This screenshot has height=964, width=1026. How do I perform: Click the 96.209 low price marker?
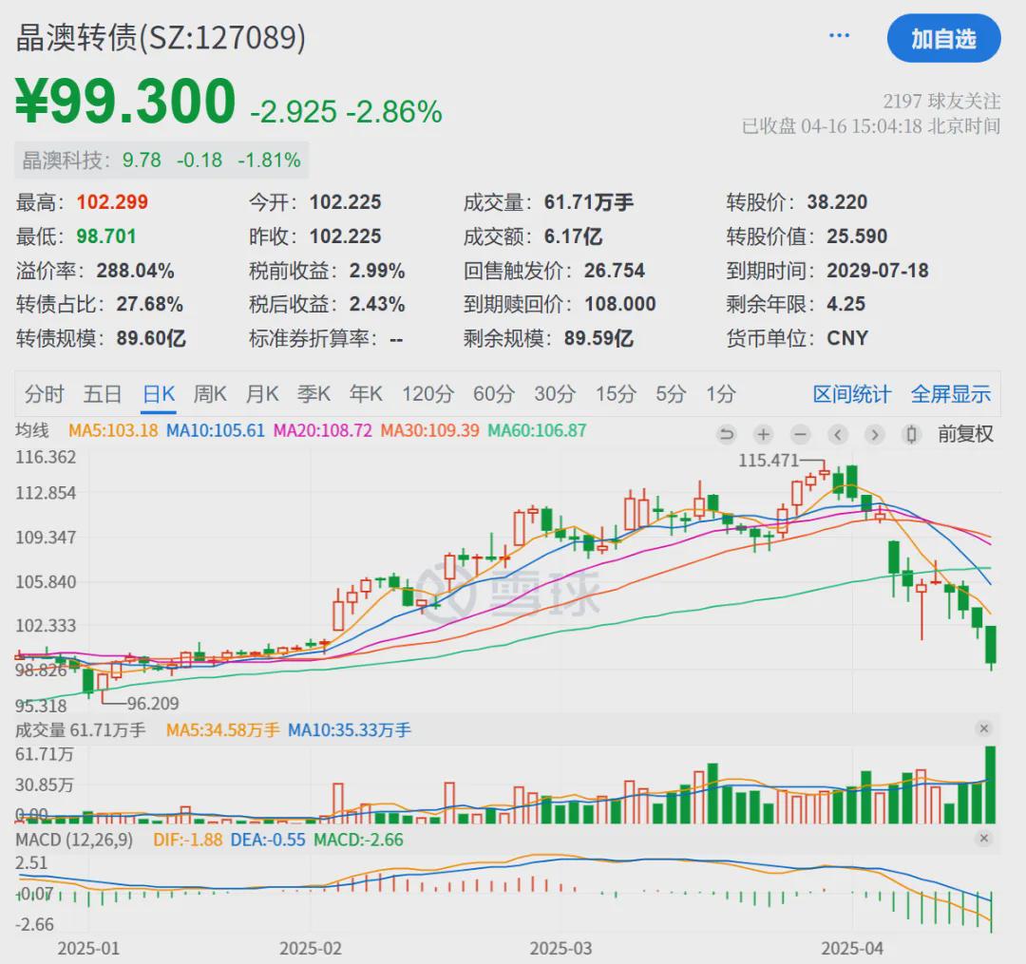click(153, 704)
